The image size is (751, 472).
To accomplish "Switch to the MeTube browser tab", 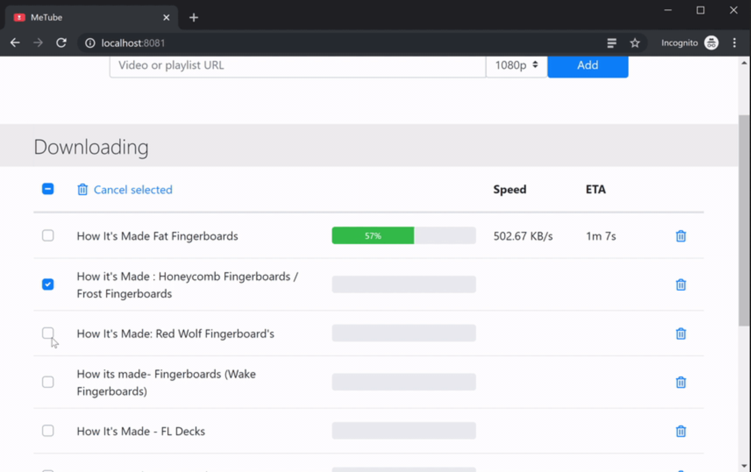I will 66,17.
